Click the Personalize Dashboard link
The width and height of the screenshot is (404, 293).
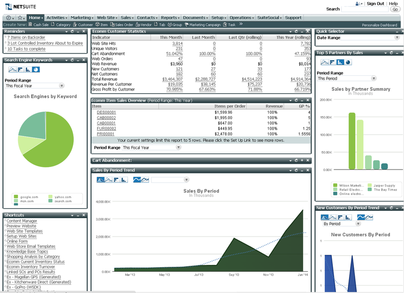[x=379, y=25]
